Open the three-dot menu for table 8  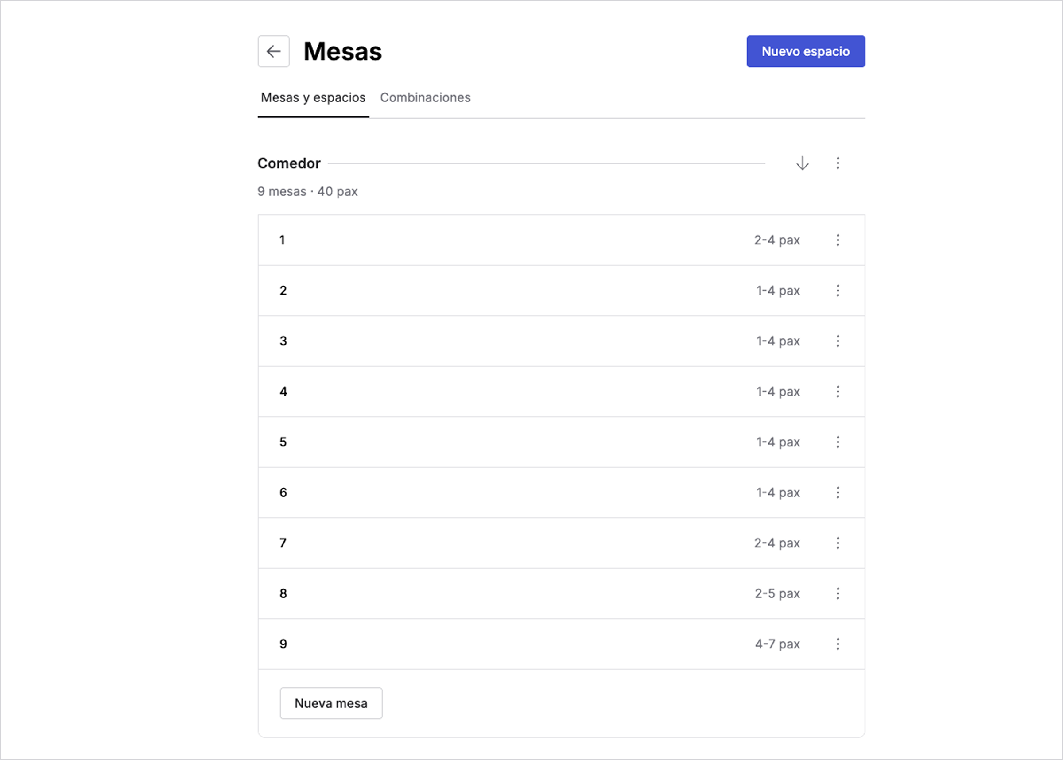tap(838, 594)
